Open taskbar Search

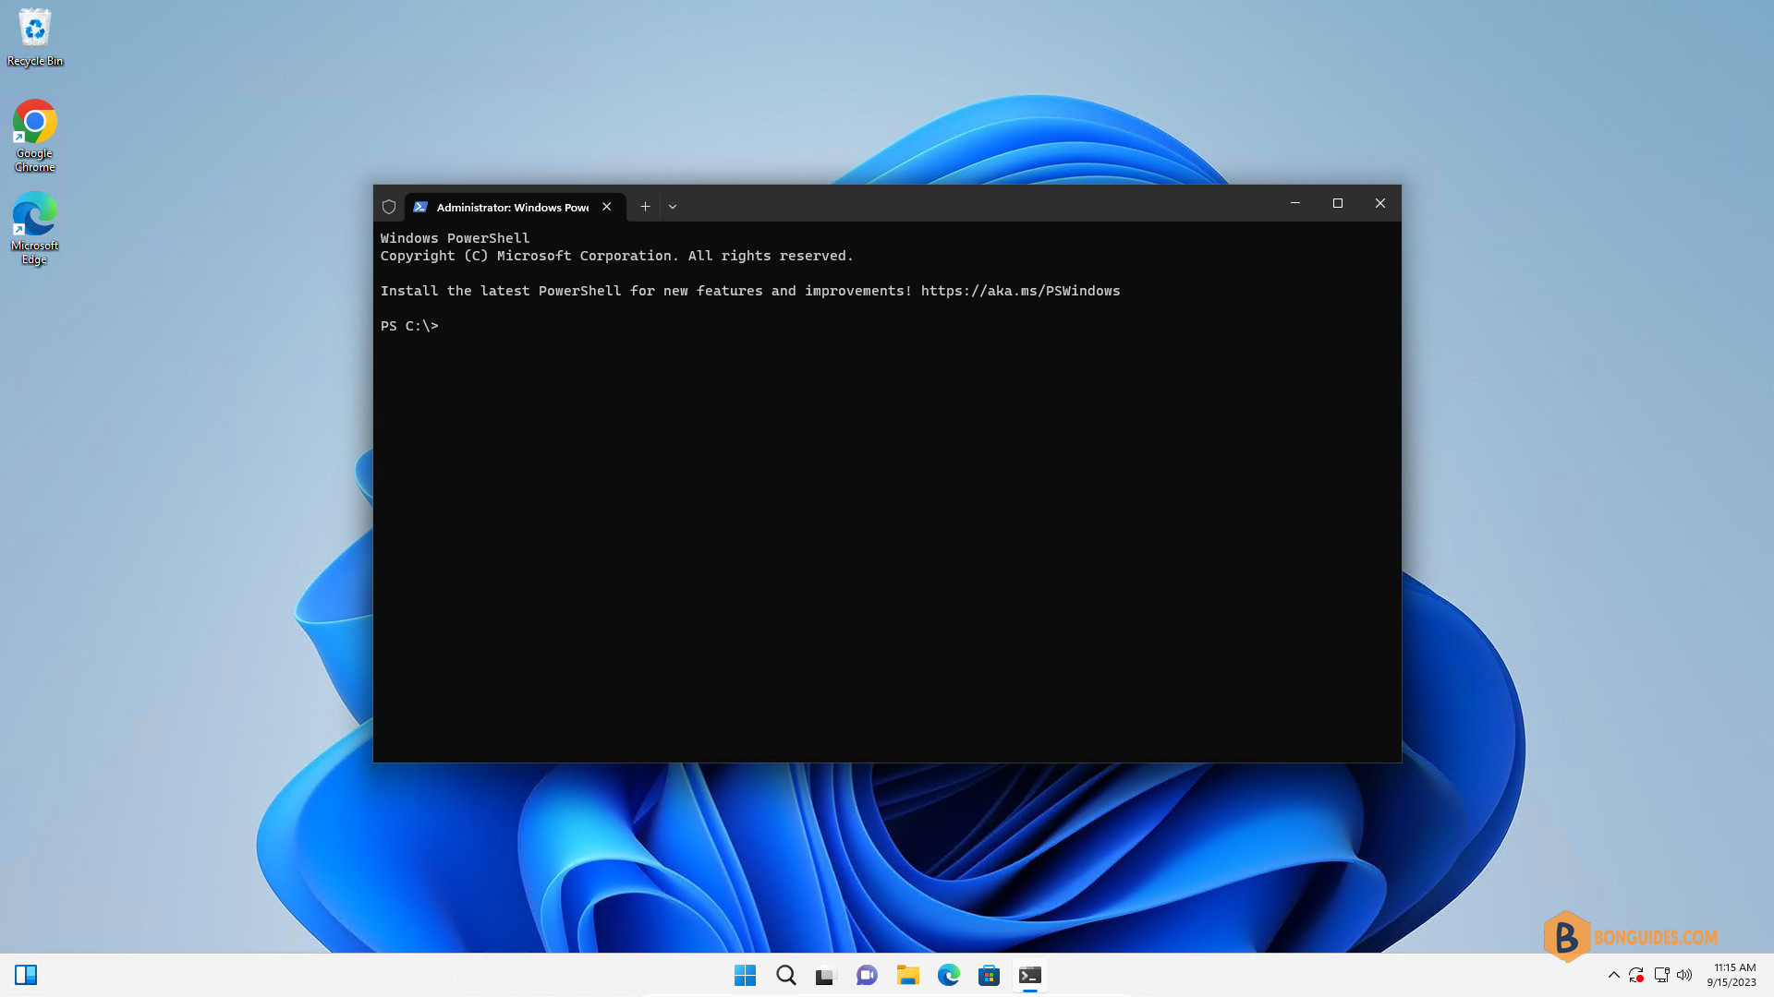pyautogui.click(x=786, y=975)
